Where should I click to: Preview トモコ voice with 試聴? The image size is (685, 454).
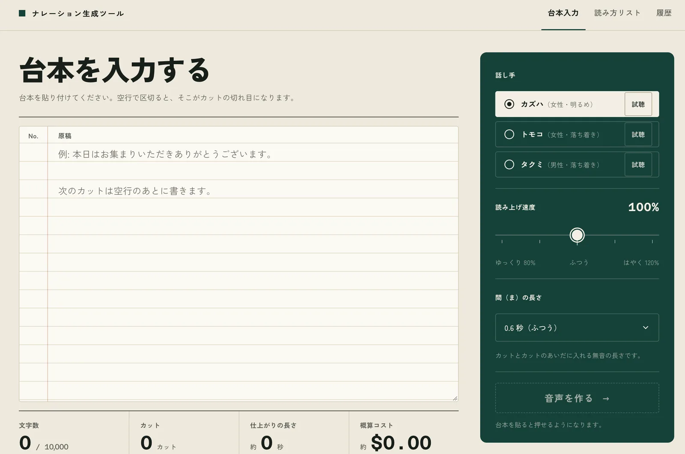click(x=638, y=134)
